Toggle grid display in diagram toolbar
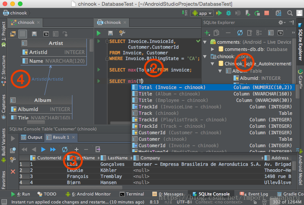 [x=22, y=34]
